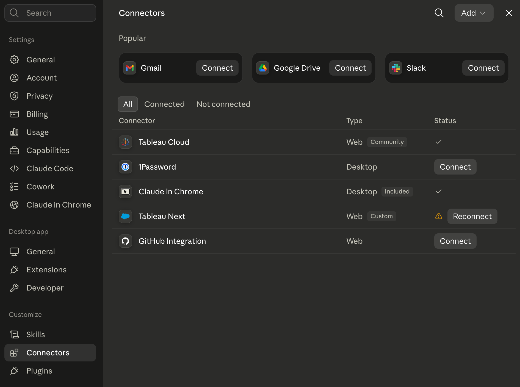Focus the sidebar Search field
Image resolution: width=520 pixels, height=387 pixels.
[50, 13]
